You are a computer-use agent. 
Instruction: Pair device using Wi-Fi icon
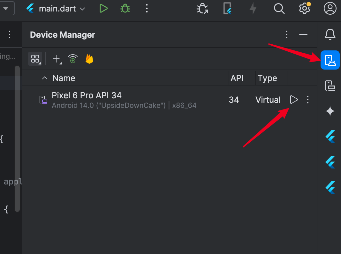click(73, 59)
